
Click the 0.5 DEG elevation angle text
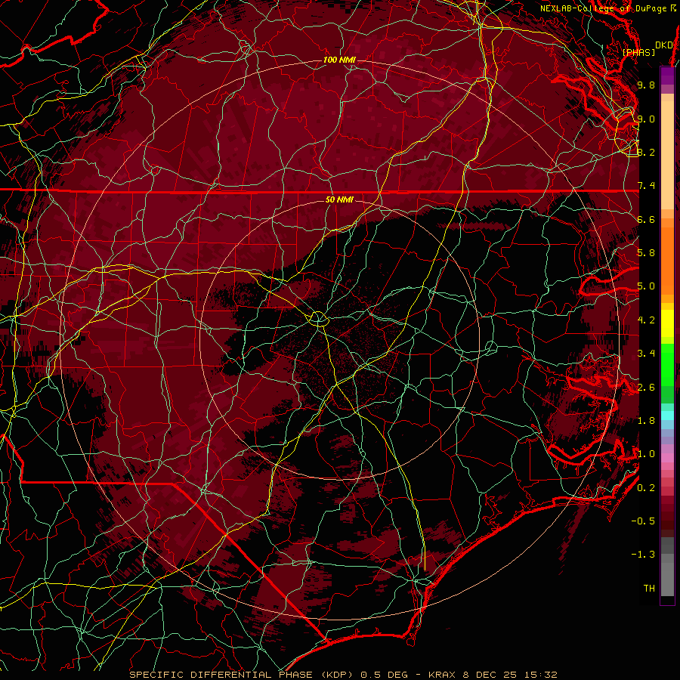click(385, 675)
